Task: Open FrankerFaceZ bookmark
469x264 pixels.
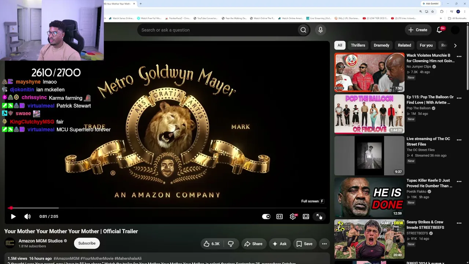Action: (178, 18)
